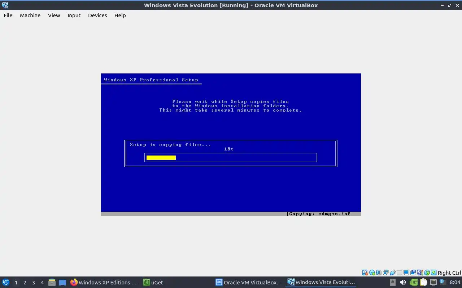
Task: Click the Right Ctrl host key label
Action: click(449, 273)
